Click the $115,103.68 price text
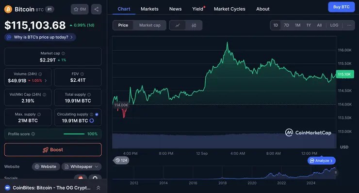This screenshot has width=359, height=193. [x=35, y=25]
